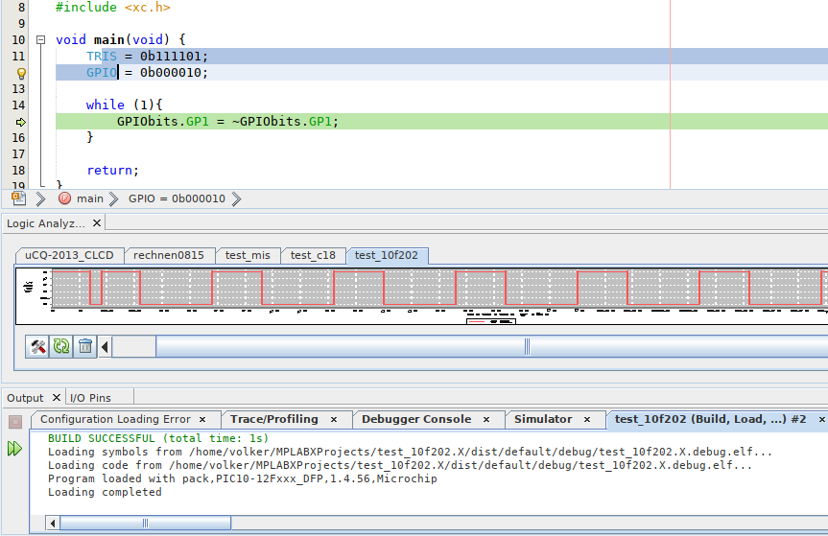The width and height of the screenshot is (828, 536).
Task: Open the Simulator output tab
Action: click(x=543, y=419)
